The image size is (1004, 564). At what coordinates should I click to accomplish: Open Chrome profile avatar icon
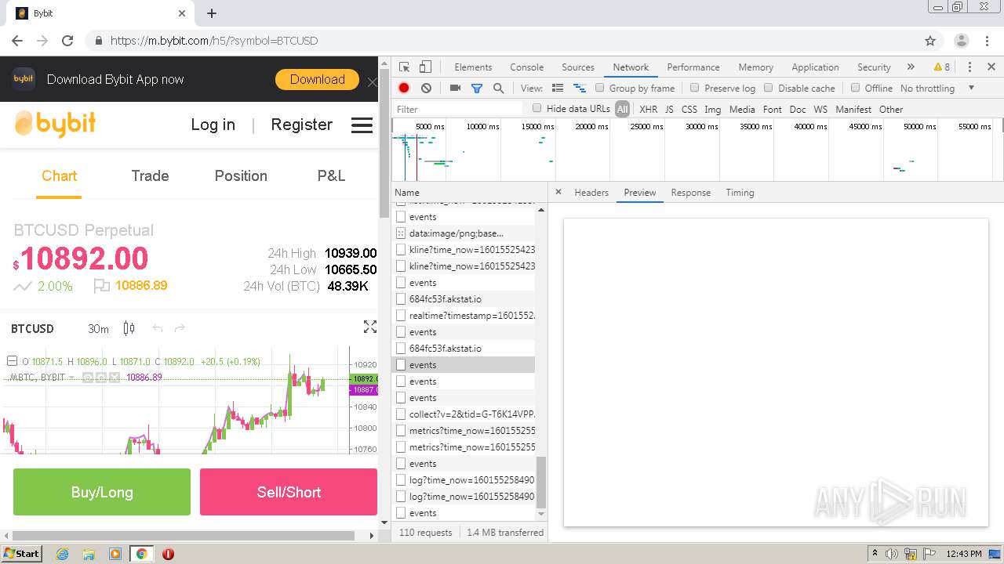click(961, 41)
